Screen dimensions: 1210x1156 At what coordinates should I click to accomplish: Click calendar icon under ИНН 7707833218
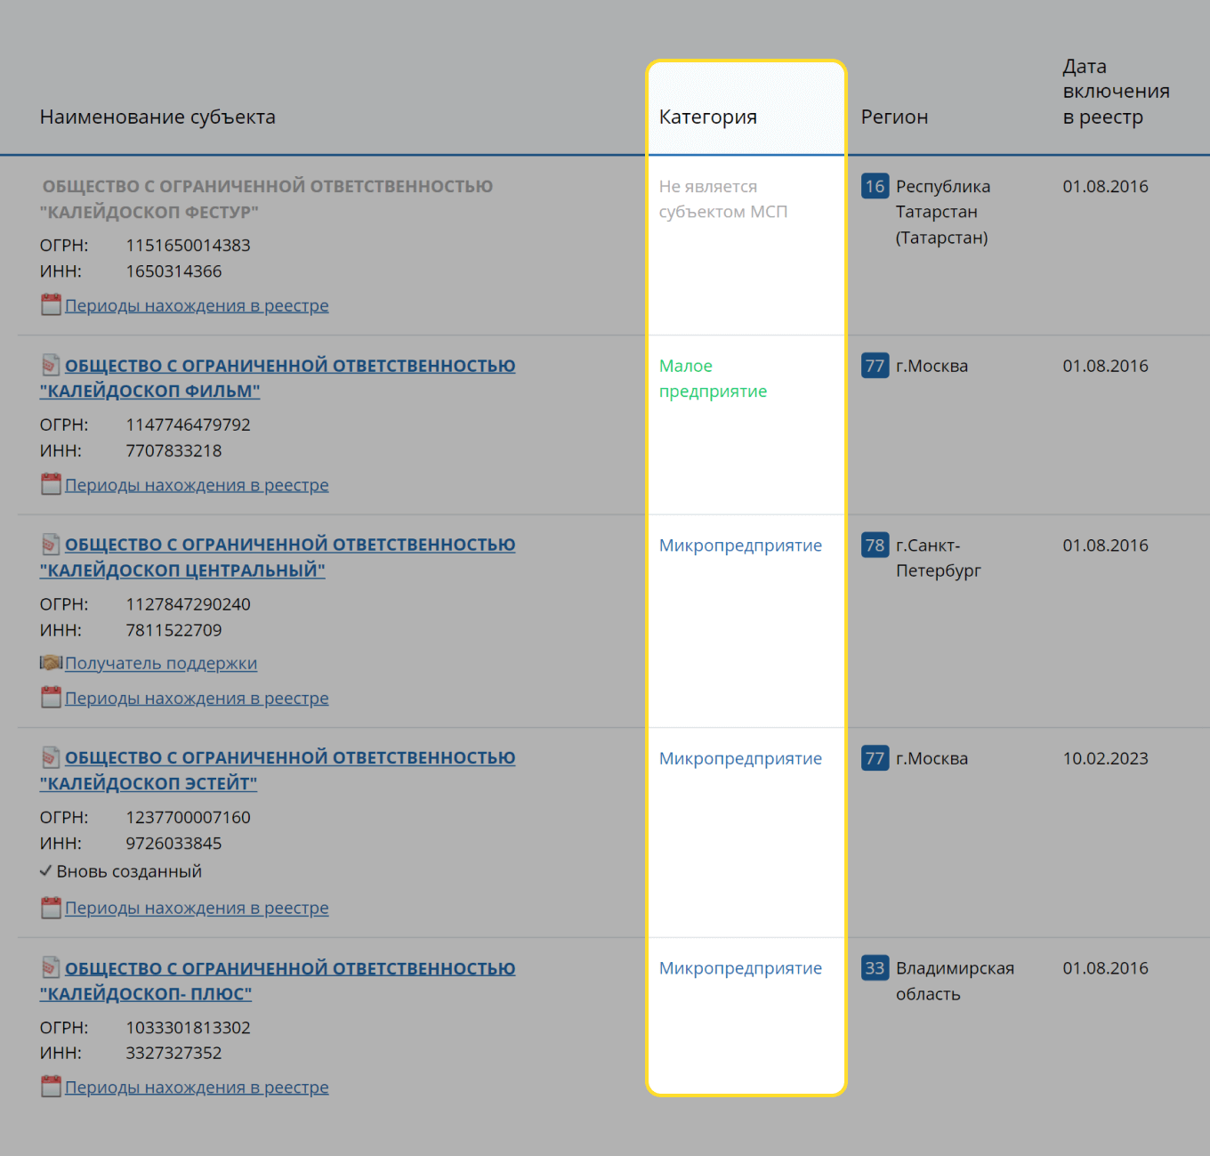click(x=51, y=485)
